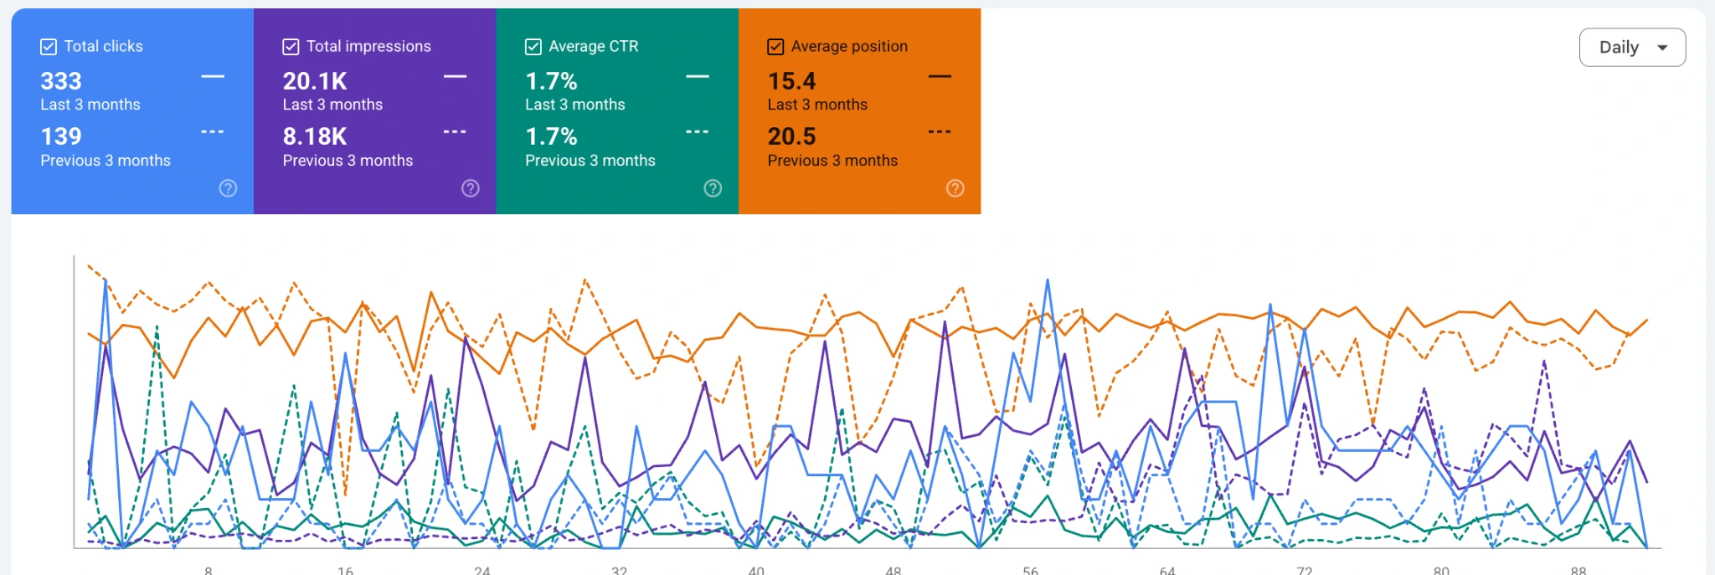
Task: Open the Daily granularity dropdown
Action: [x=1632, y=48]
